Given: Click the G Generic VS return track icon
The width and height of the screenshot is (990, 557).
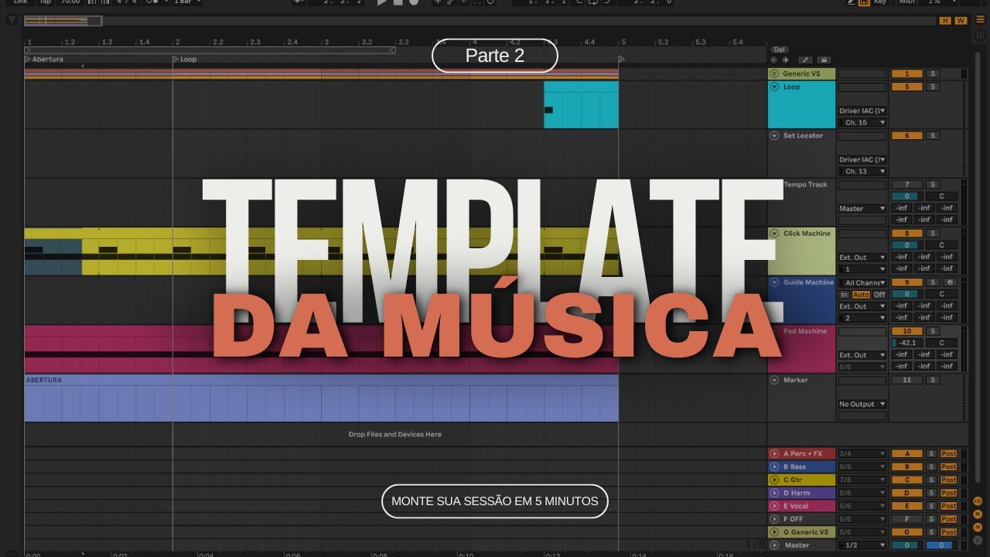Looking at the screenshot, I should click(775, 532).
